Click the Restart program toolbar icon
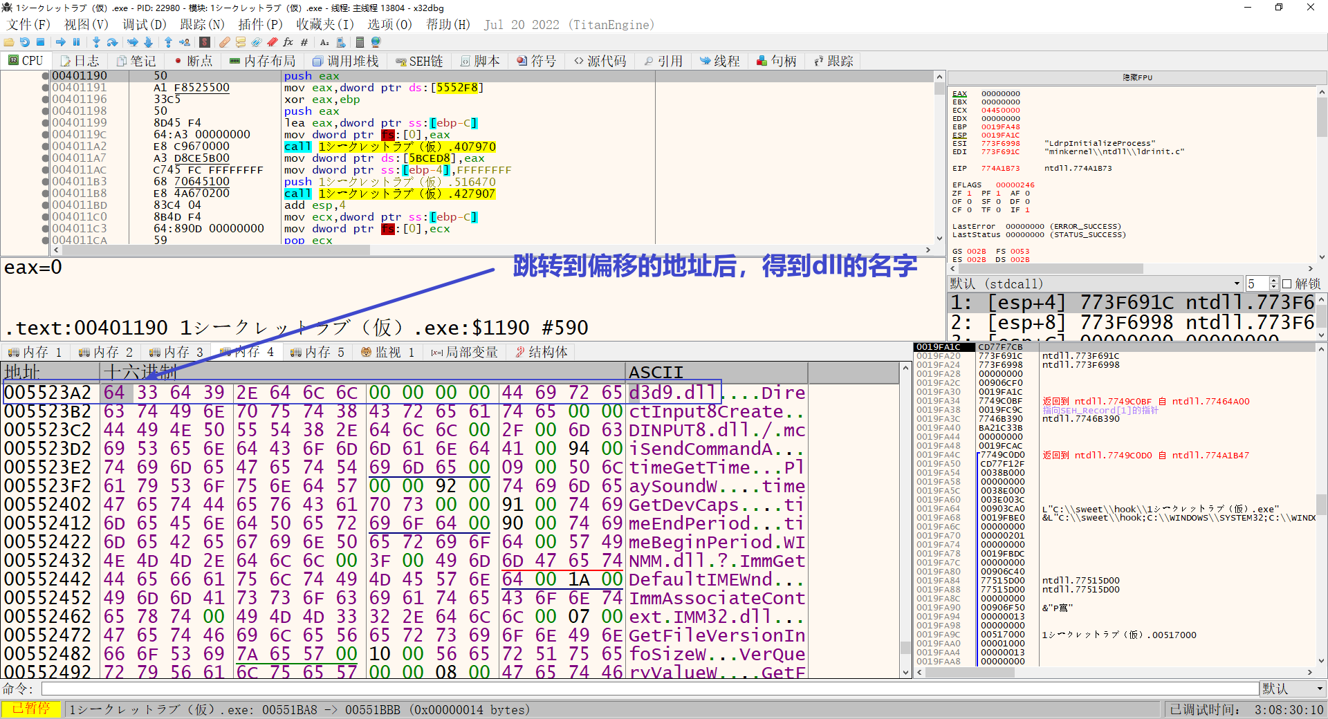 (x=25, y=42)
